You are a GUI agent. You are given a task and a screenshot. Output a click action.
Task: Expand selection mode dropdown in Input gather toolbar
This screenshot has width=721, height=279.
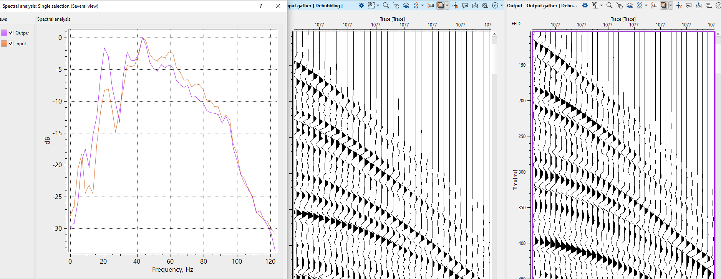[x=378, y=5]
